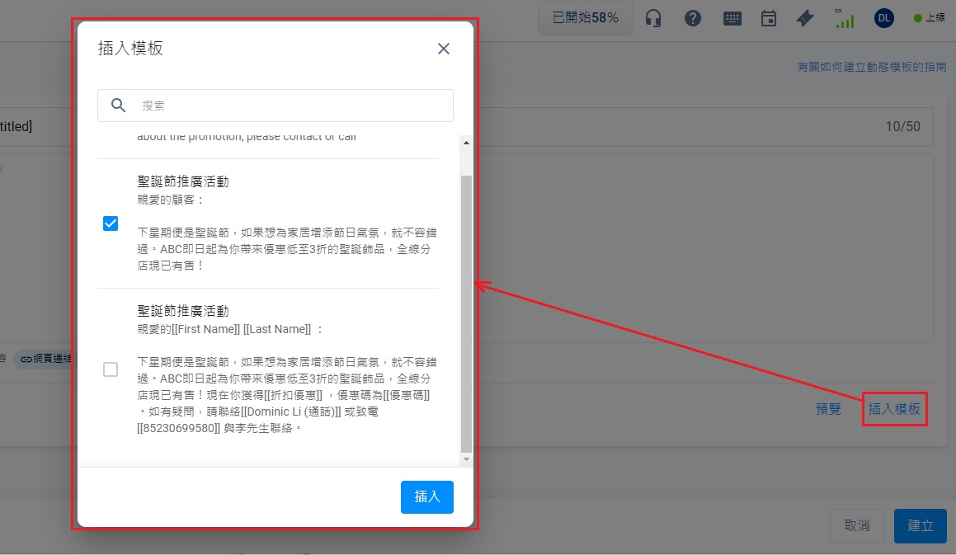
Task: Click the 10/50 character counter
Action: [x=903, y=126]
